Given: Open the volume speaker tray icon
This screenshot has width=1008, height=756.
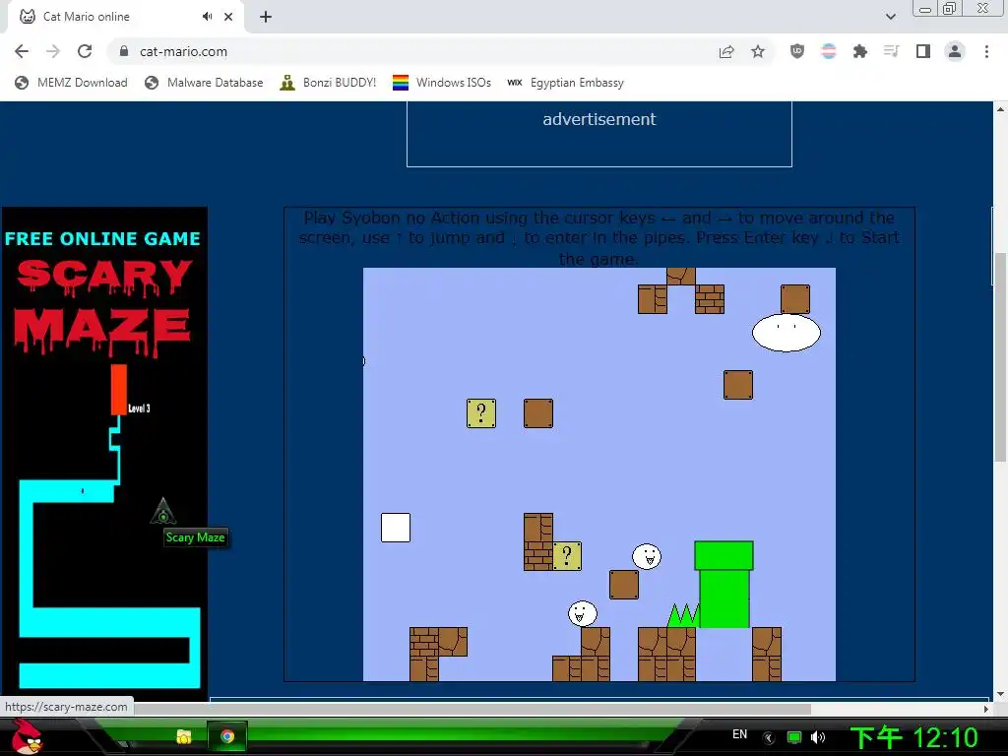Looking at the screenshot, I should [818, 737].
